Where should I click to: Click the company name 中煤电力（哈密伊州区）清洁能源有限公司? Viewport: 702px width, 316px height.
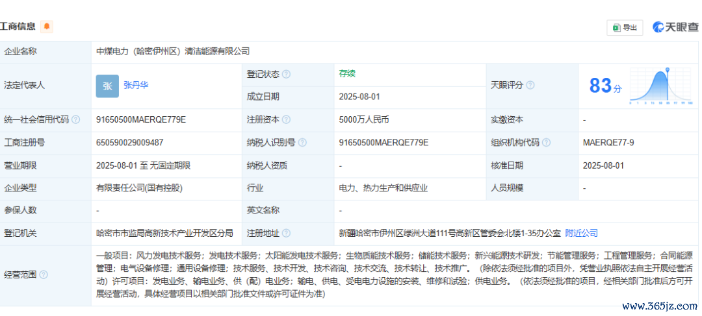click(173, 51)
